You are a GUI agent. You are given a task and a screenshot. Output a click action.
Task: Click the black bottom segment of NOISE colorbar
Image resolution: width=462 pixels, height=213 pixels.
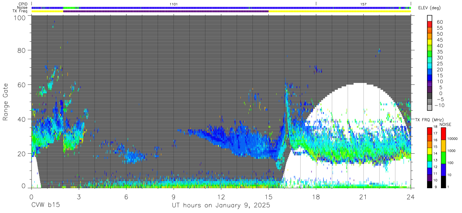tap(443, 181)
